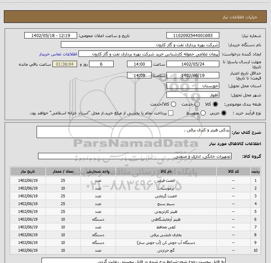
Task: Select the row دستگاه آب جوش کن
Action: [135, 243]
